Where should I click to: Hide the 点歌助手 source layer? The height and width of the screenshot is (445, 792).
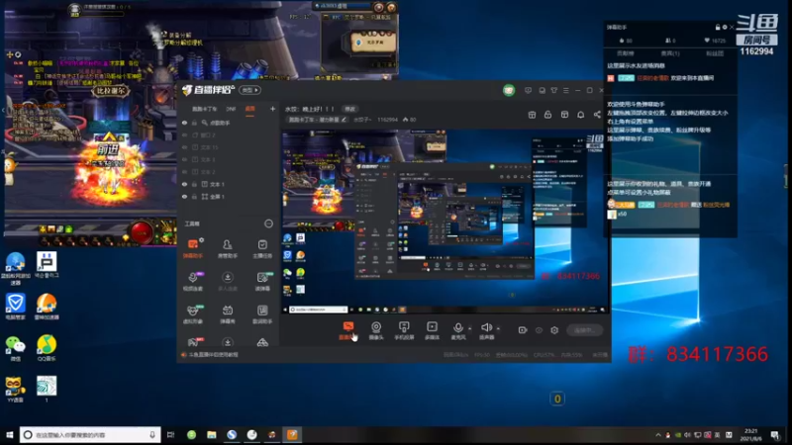point(184,123)
